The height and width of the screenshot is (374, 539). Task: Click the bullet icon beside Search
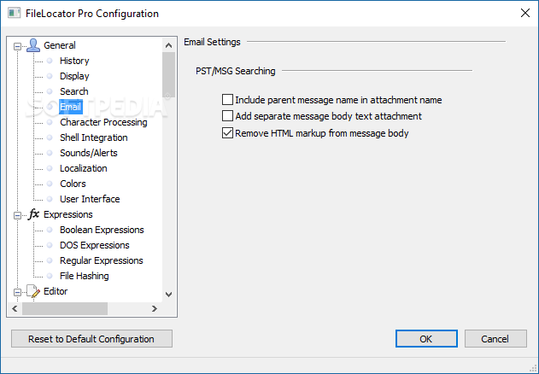coord(50,91)
